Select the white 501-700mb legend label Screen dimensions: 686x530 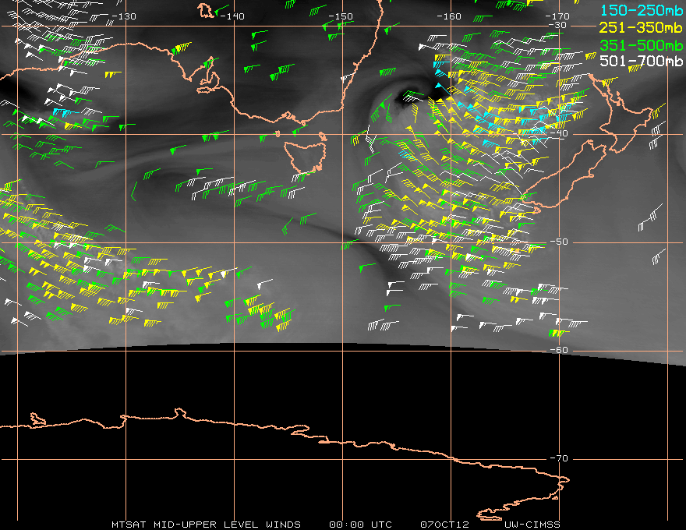641,61
